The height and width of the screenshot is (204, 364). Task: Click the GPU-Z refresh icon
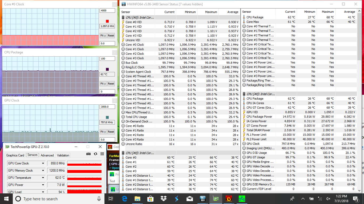click(x=95, y=154)
